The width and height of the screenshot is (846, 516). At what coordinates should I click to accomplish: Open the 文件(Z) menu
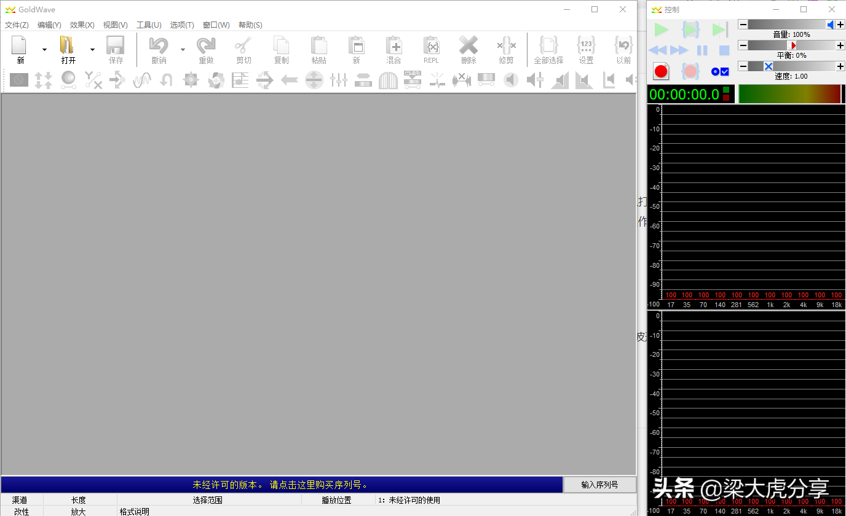17,25
